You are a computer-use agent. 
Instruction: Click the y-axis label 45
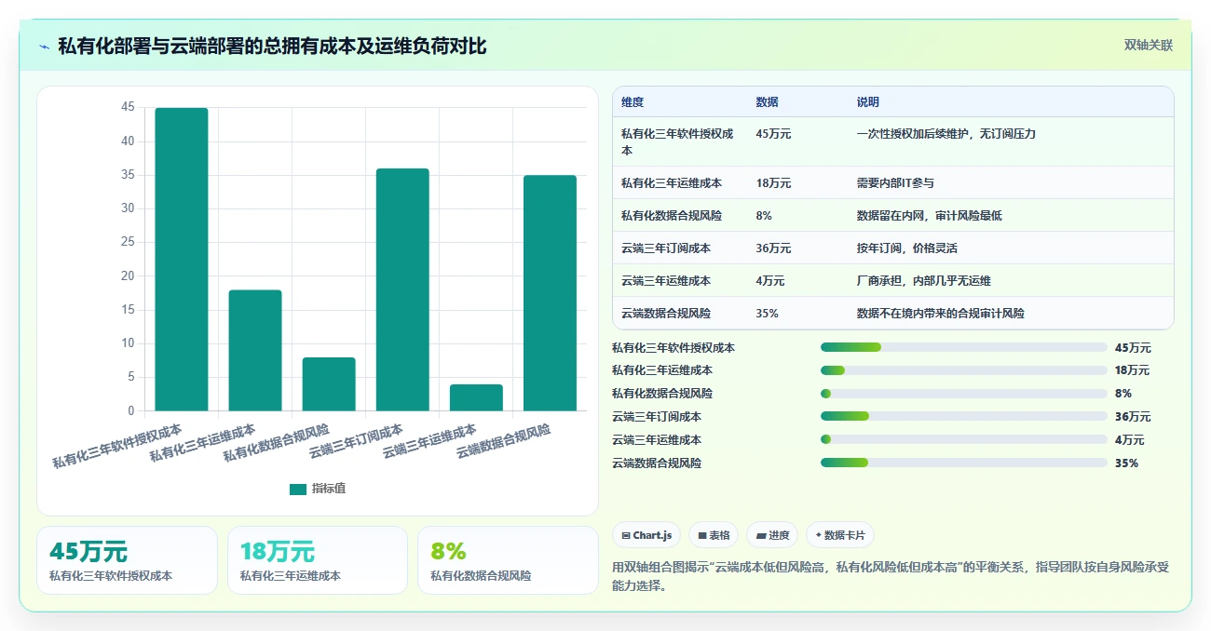click(x=128, y=108)
